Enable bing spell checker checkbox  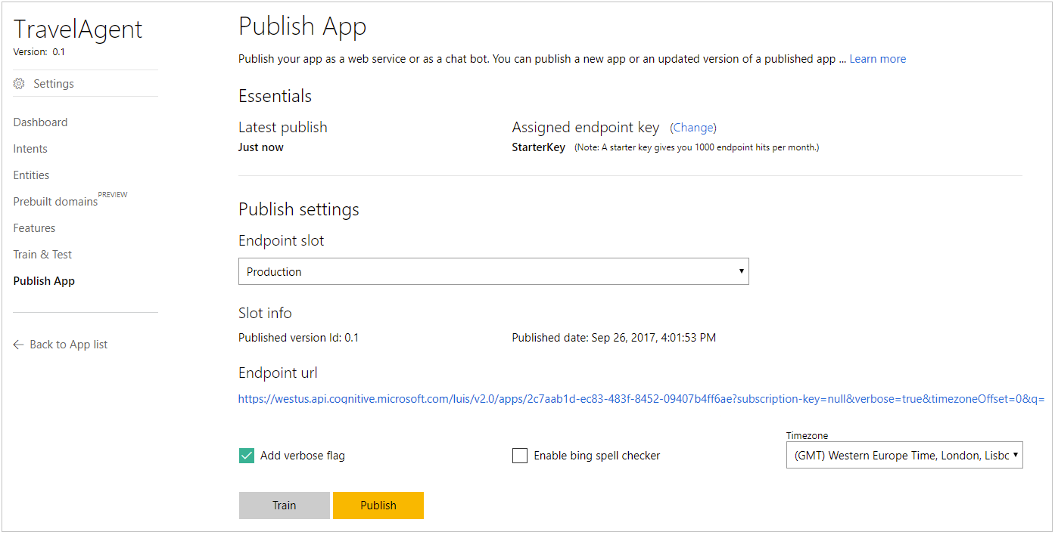520,456
